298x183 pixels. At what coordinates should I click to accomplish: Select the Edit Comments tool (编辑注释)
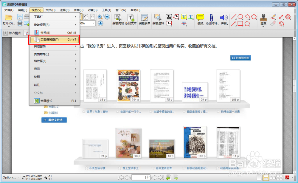[x=158, y=20]
